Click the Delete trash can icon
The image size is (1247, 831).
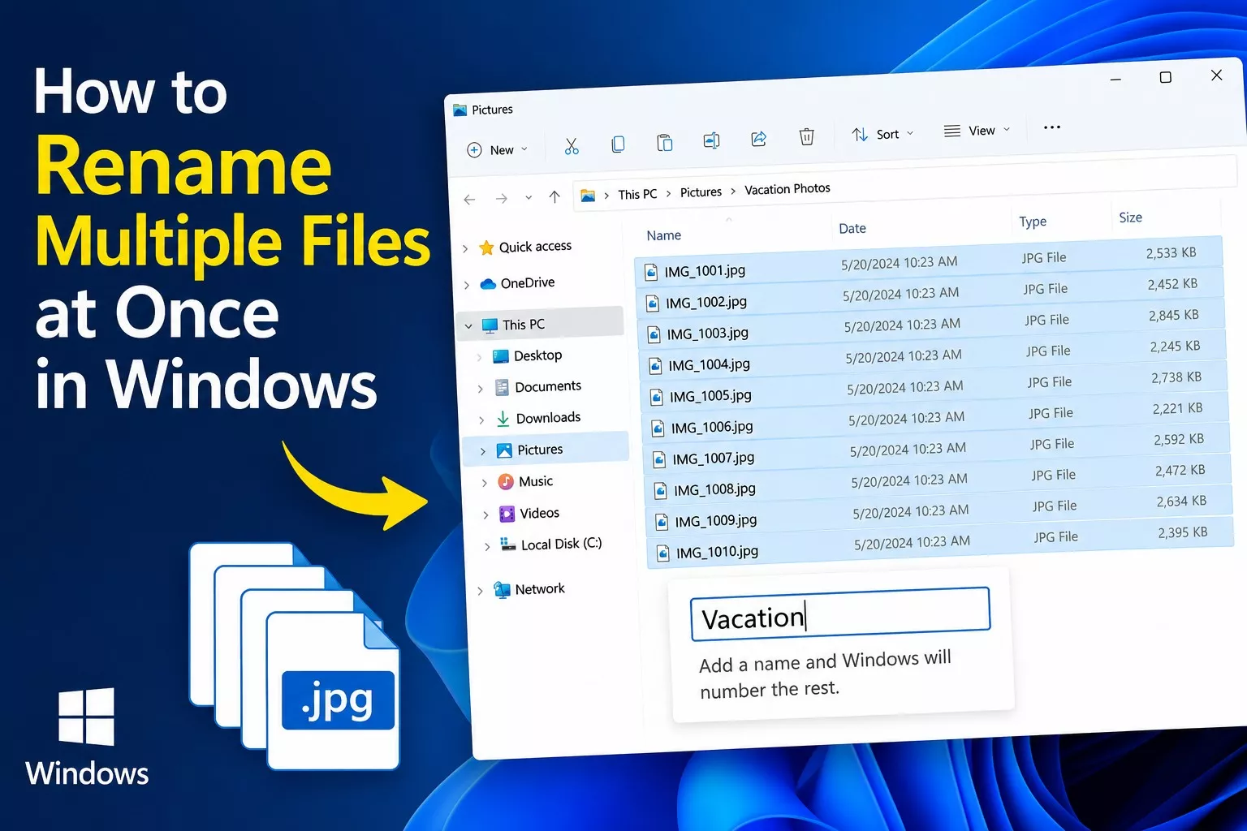coord(806,136)
